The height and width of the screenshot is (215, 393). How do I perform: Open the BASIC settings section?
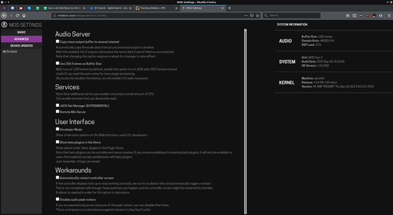pyautogui.click(x=22, y=32)
